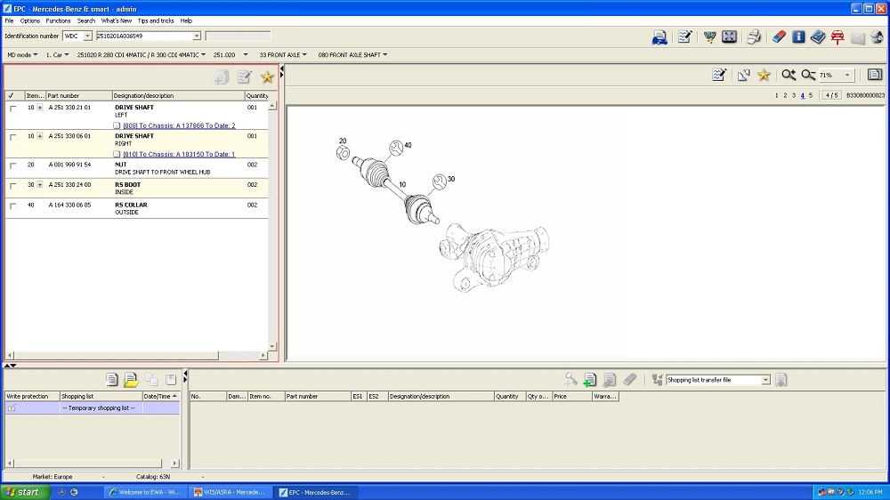Click the green plus add item icon
This screenshot has width=890, height=500.
click(x=590, y=380)
